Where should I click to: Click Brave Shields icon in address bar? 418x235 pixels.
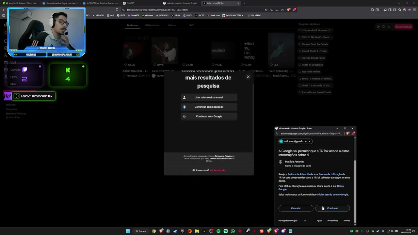[x=289, y=10]
